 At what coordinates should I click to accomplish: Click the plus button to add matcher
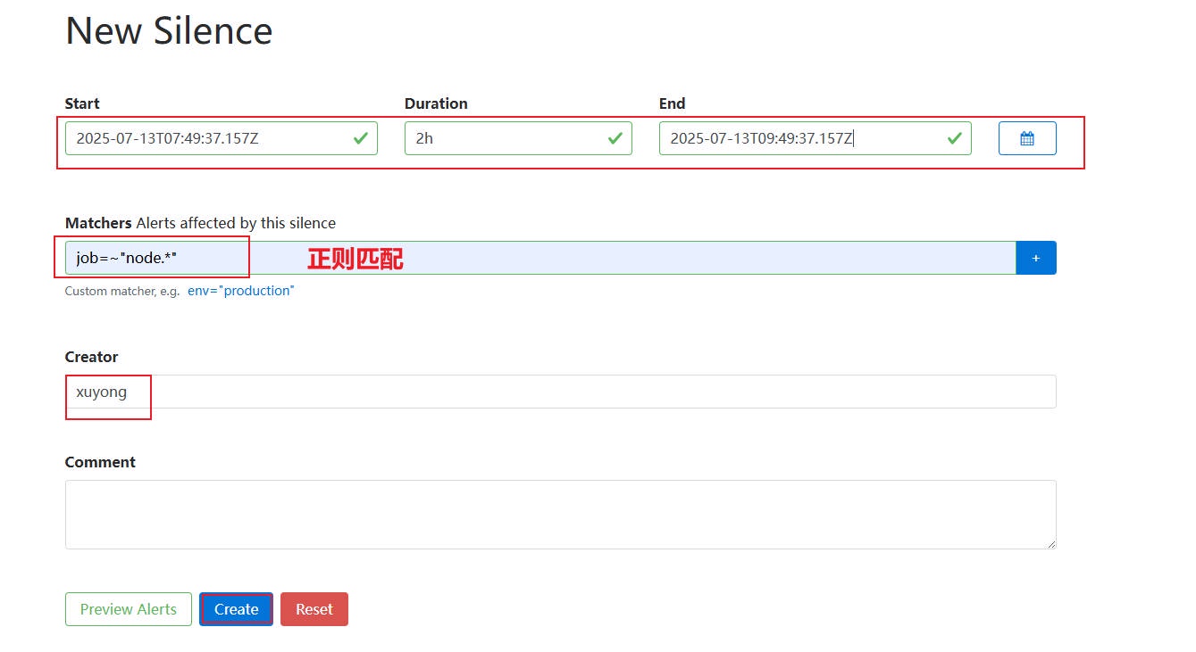[x=1036, y=258]
